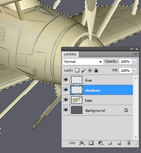Create a new layer
Image resolution: width=141 pixels, height=153 pixels.
pyautogui.click(x=119, y=143)
